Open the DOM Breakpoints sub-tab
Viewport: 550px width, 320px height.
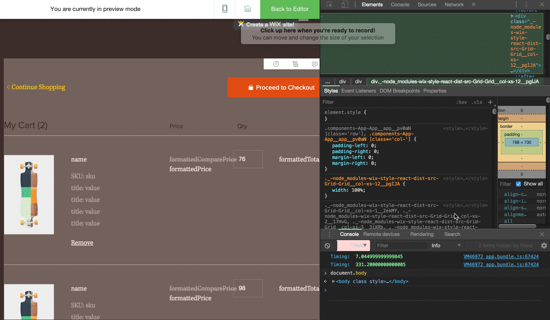pos(399,91)
